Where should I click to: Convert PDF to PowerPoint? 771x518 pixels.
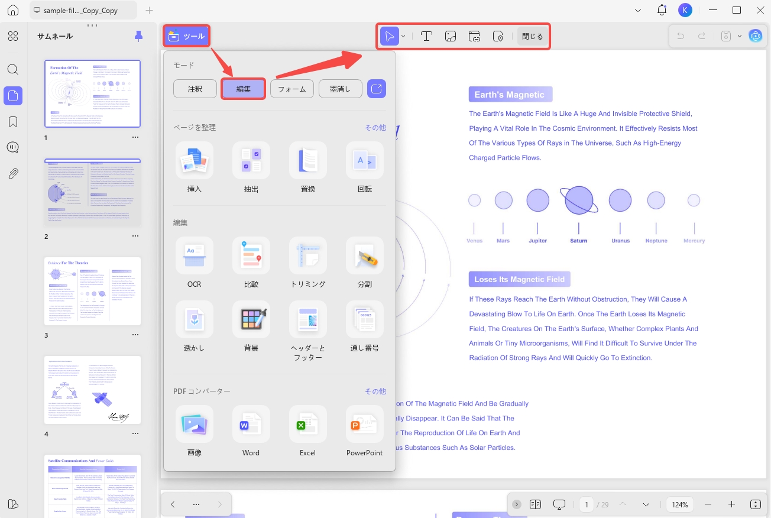pos(365,424)
